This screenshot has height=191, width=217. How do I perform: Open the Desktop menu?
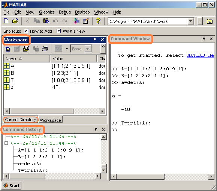point(82,12)
